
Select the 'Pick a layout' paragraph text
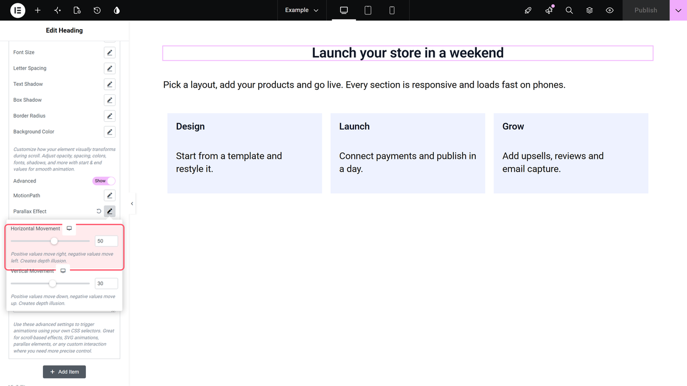coord(364,85)
